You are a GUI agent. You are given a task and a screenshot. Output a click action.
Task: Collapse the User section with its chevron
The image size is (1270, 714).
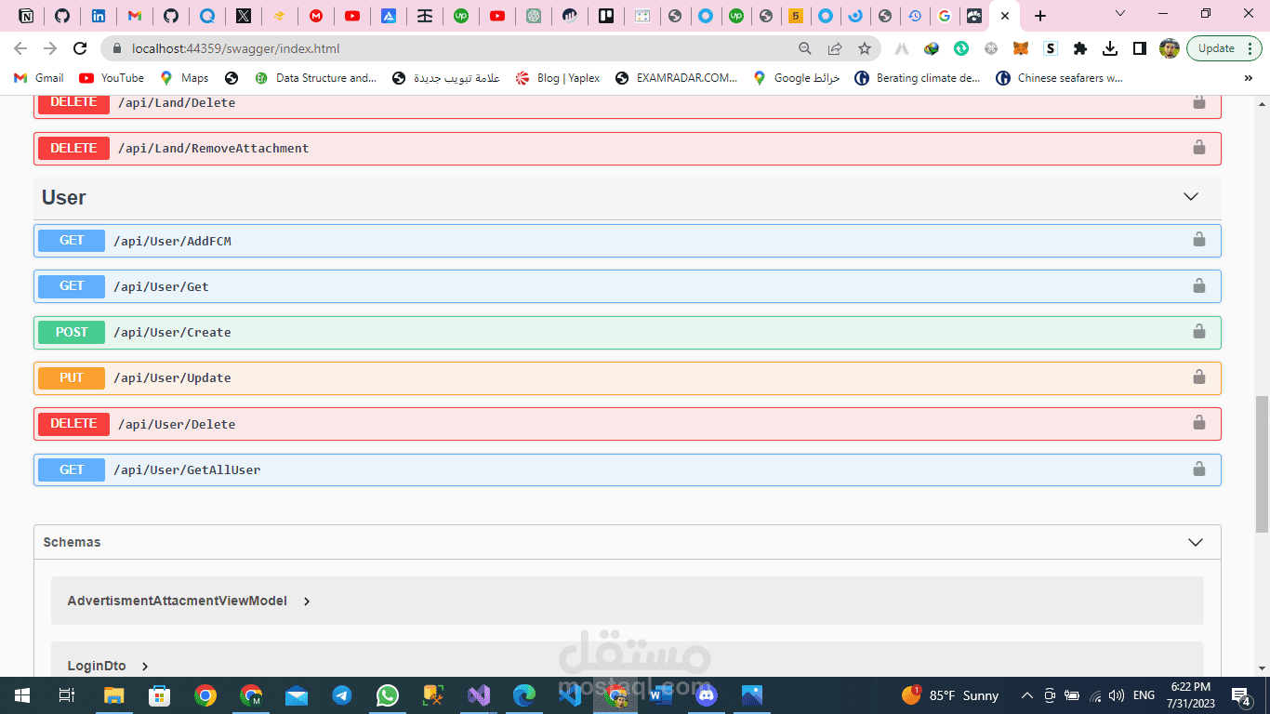1191,197
